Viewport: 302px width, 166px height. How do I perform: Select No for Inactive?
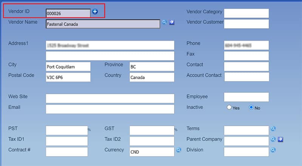point(251,108)
